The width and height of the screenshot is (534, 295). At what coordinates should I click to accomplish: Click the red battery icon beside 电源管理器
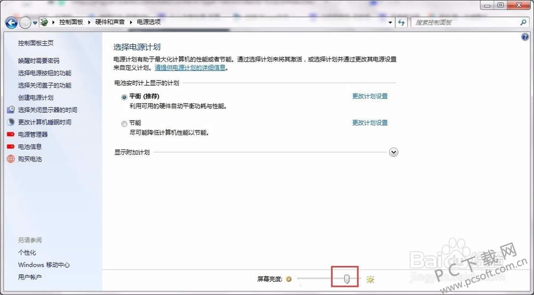(11, 134)
